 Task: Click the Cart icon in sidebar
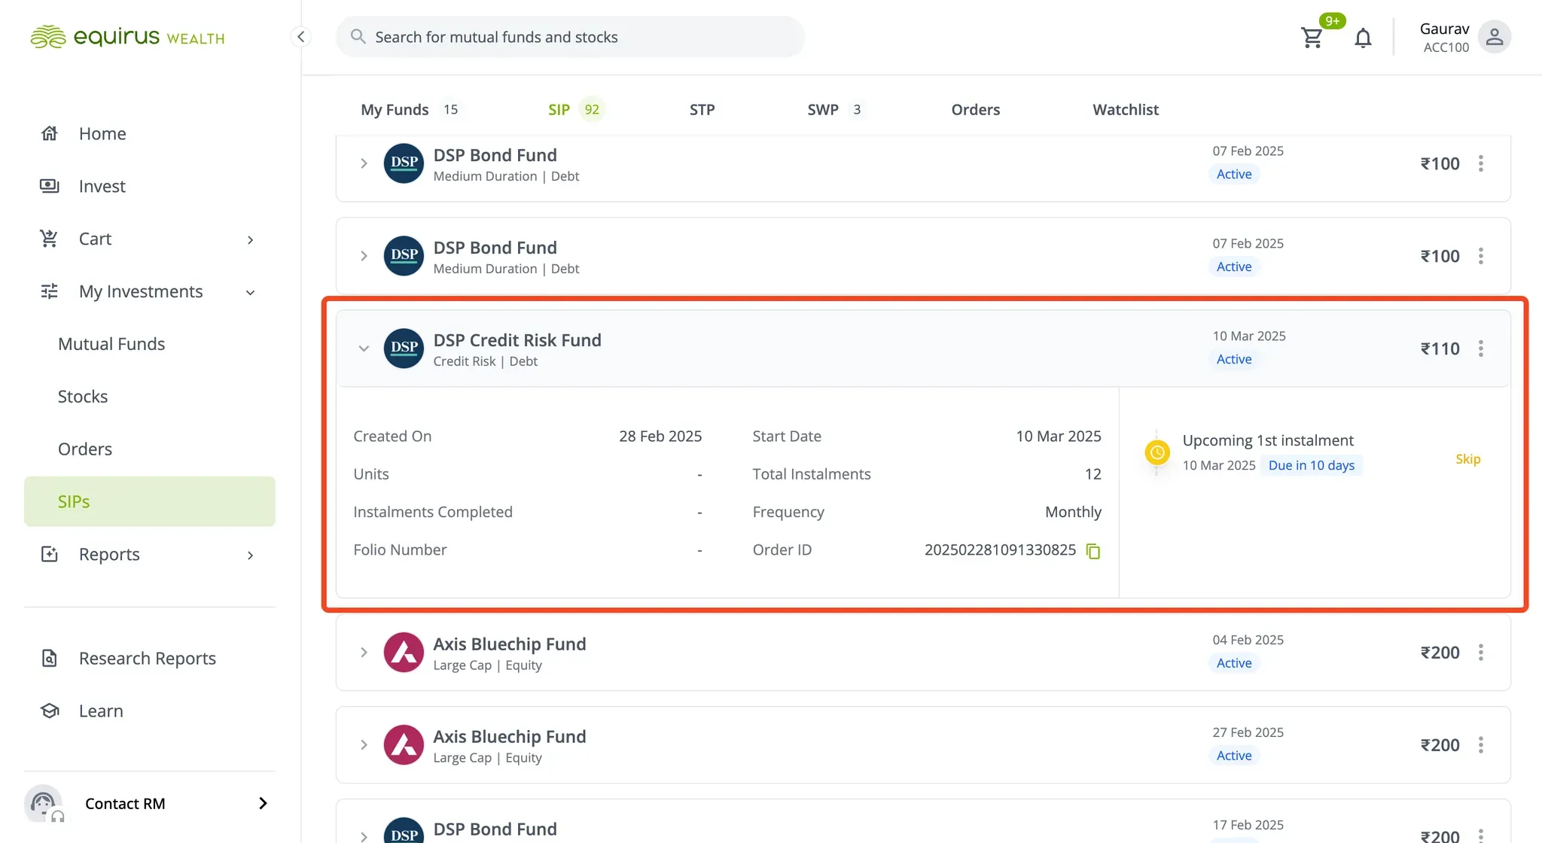[50, 239]
